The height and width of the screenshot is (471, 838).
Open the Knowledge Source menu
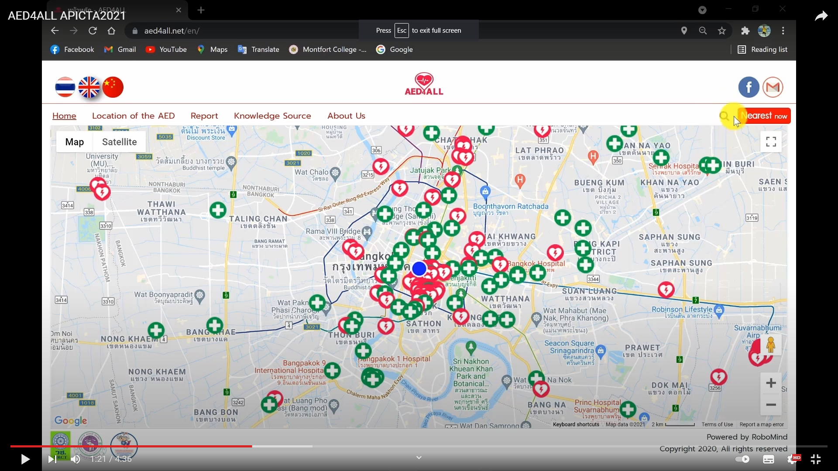(x=272, y=116)
